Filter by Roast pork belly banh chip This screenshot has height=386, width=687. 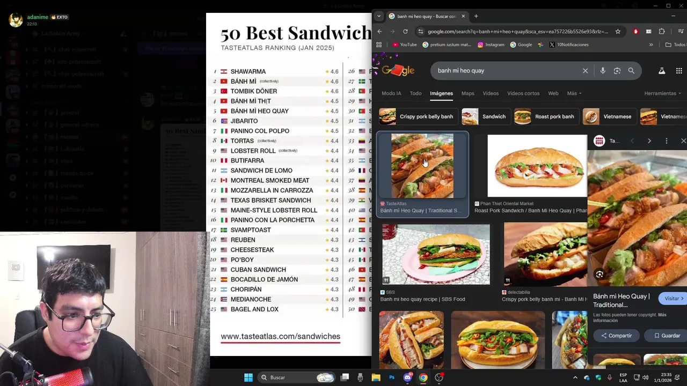(x=546, y=116)
